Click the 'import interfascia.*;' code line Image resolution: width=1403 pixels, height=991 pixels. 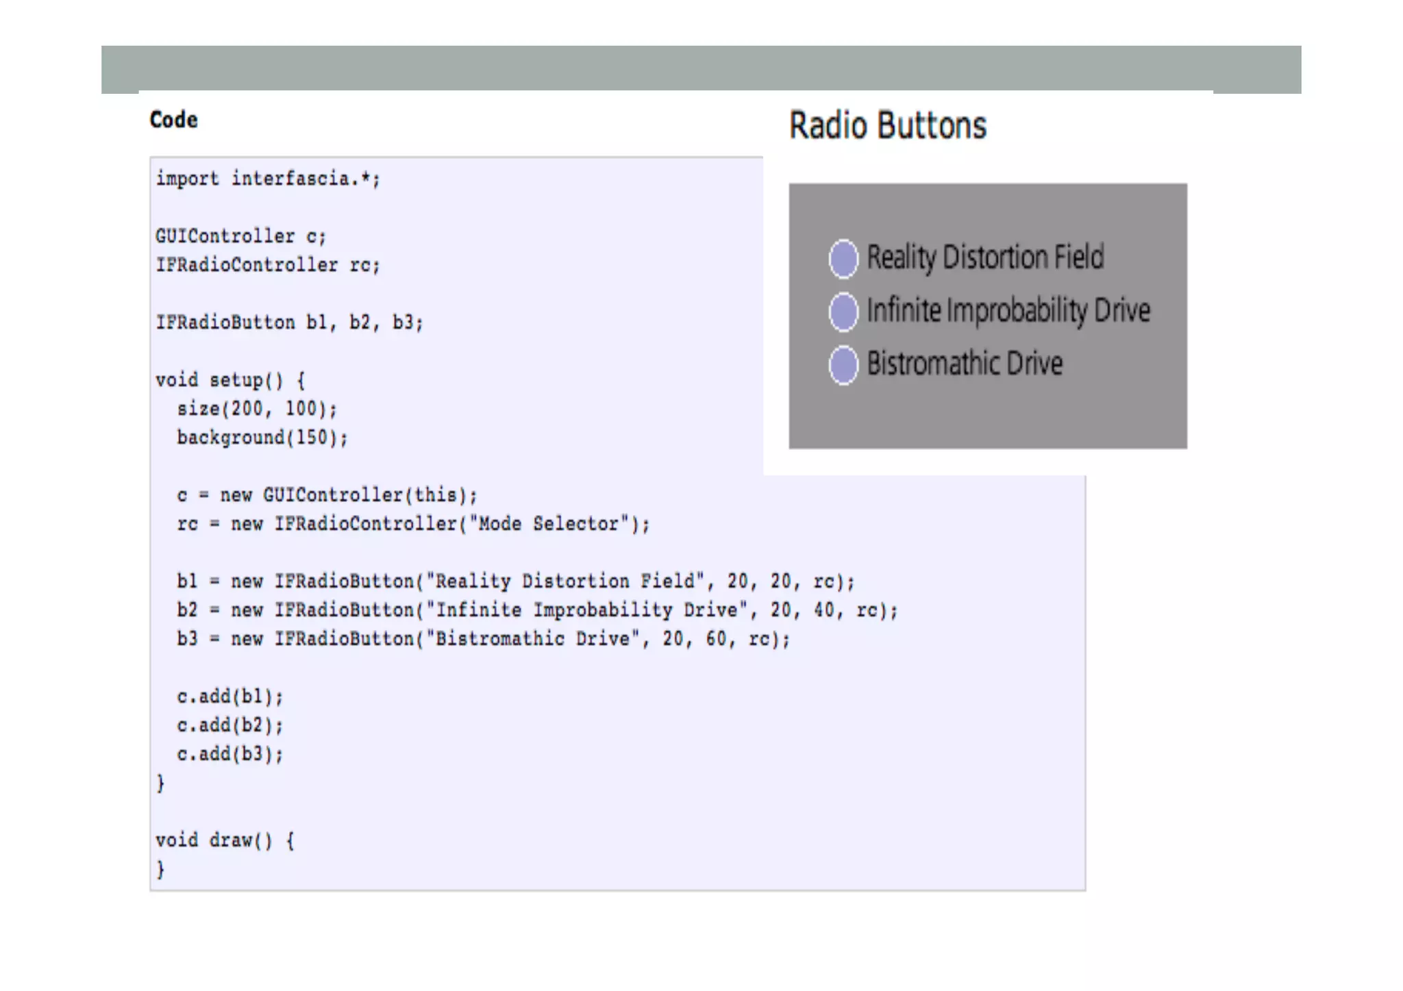point(267,179)
